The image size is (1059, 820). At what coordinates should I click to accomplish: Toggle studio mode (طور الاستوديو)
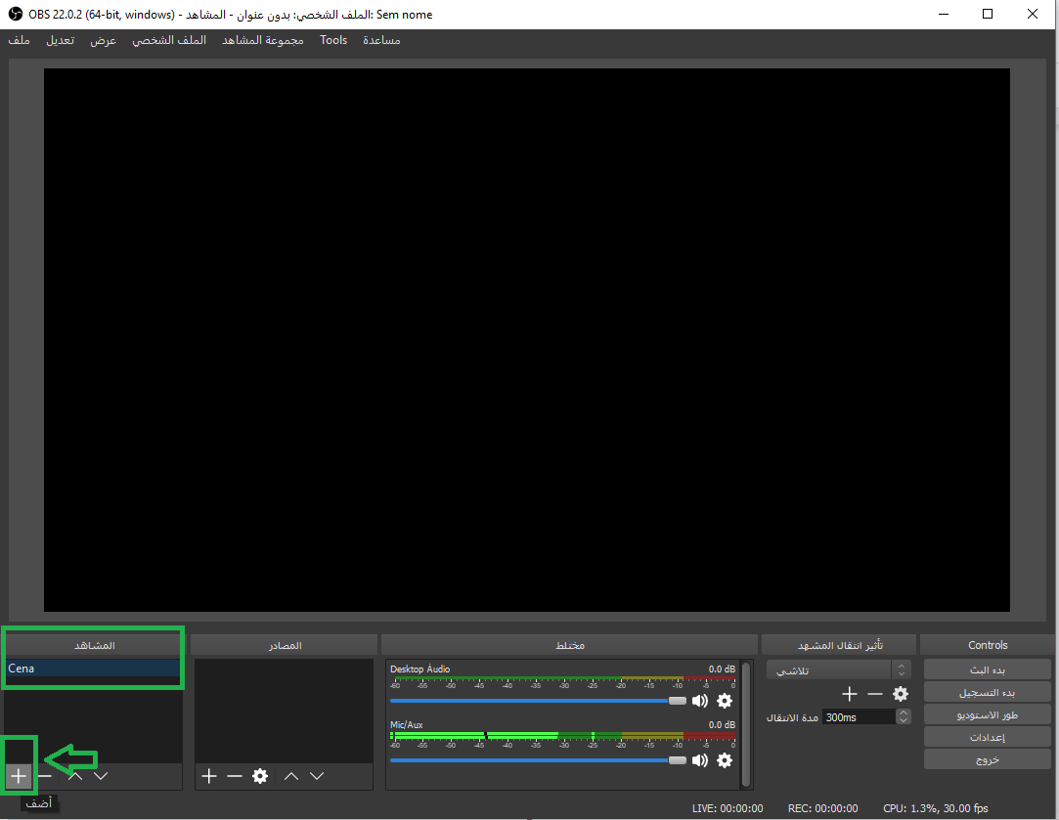point(988,714)
